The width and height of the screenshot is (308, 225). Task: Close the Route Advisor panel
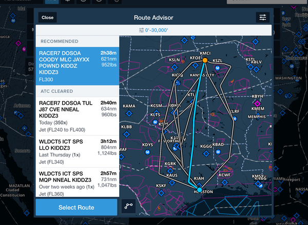47,17
